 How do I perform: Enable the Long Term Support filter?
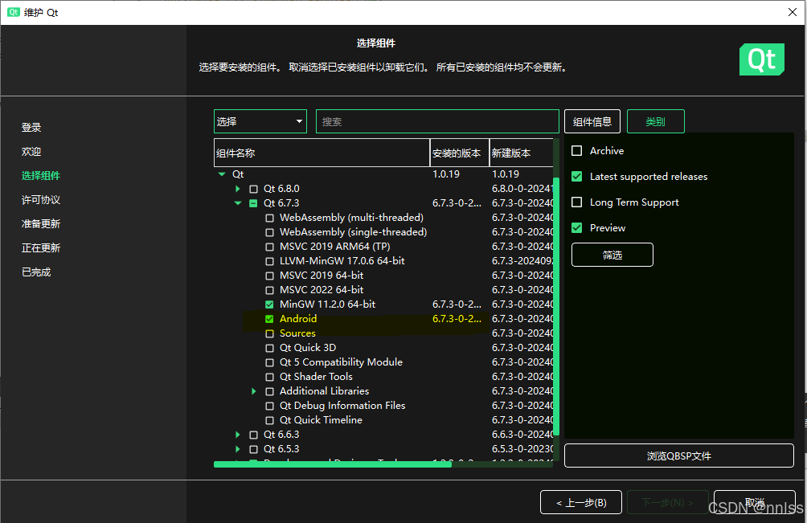click(x=577, y=202)
